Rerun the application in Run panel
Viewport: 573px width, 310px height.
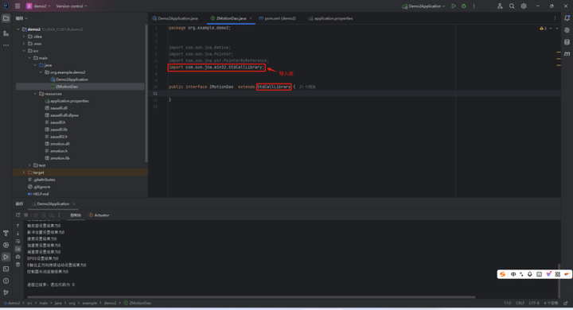pos(18,215)
